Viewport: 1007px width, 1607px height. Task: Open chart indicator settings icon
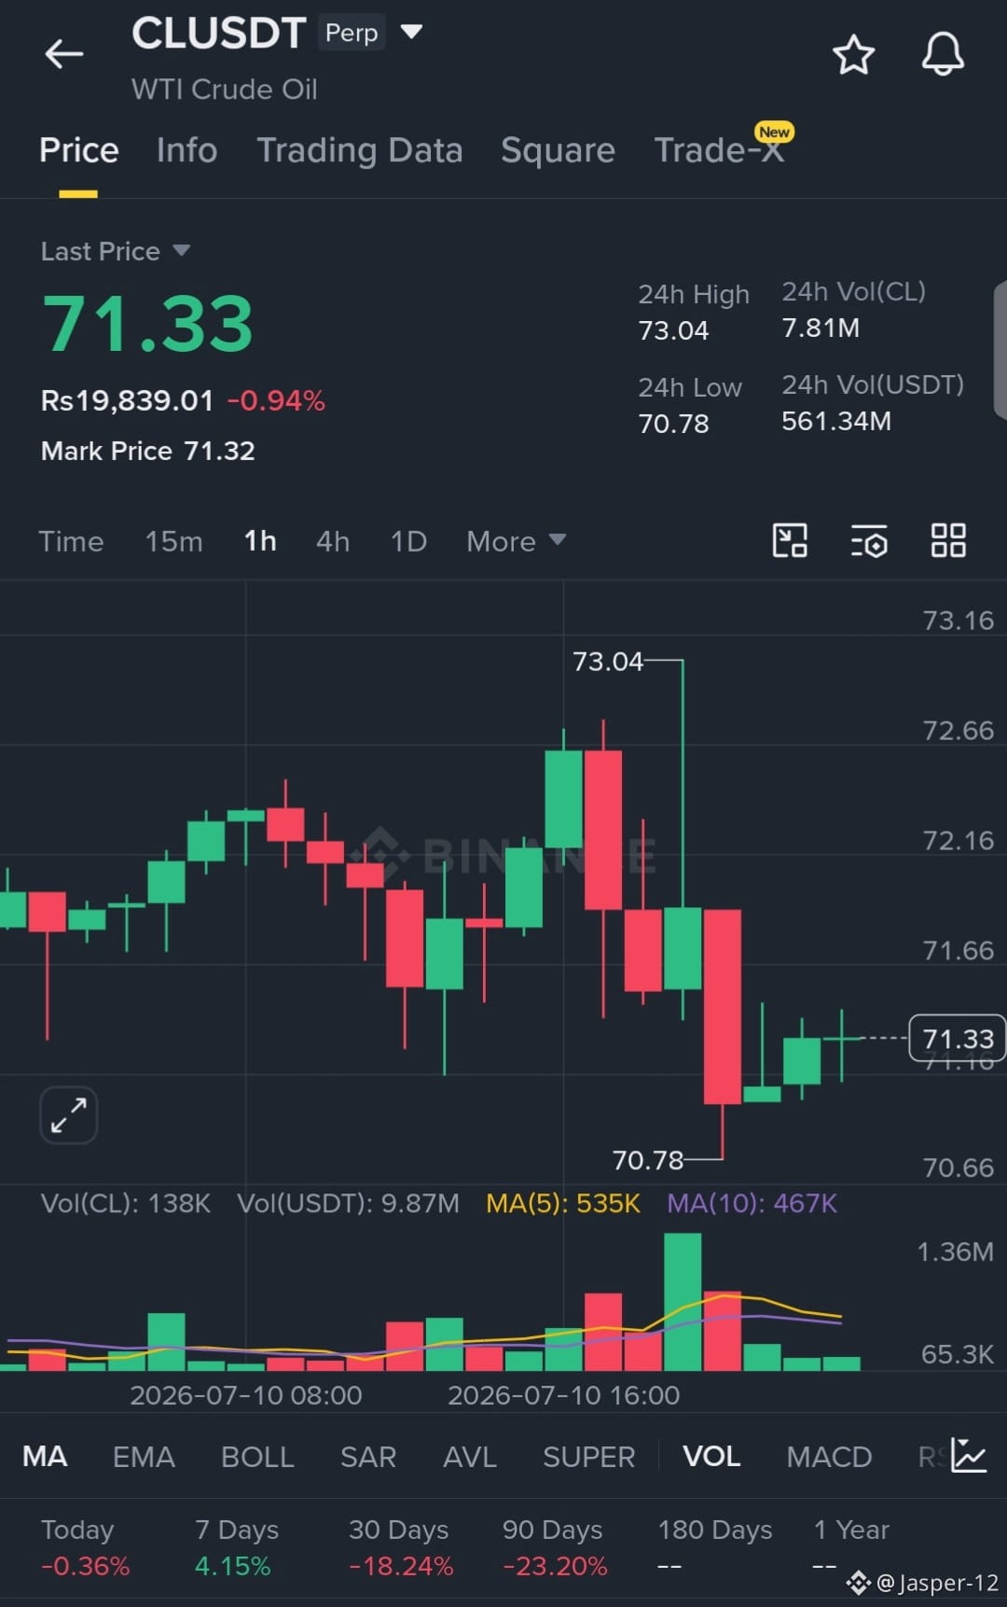coord(869,541)
